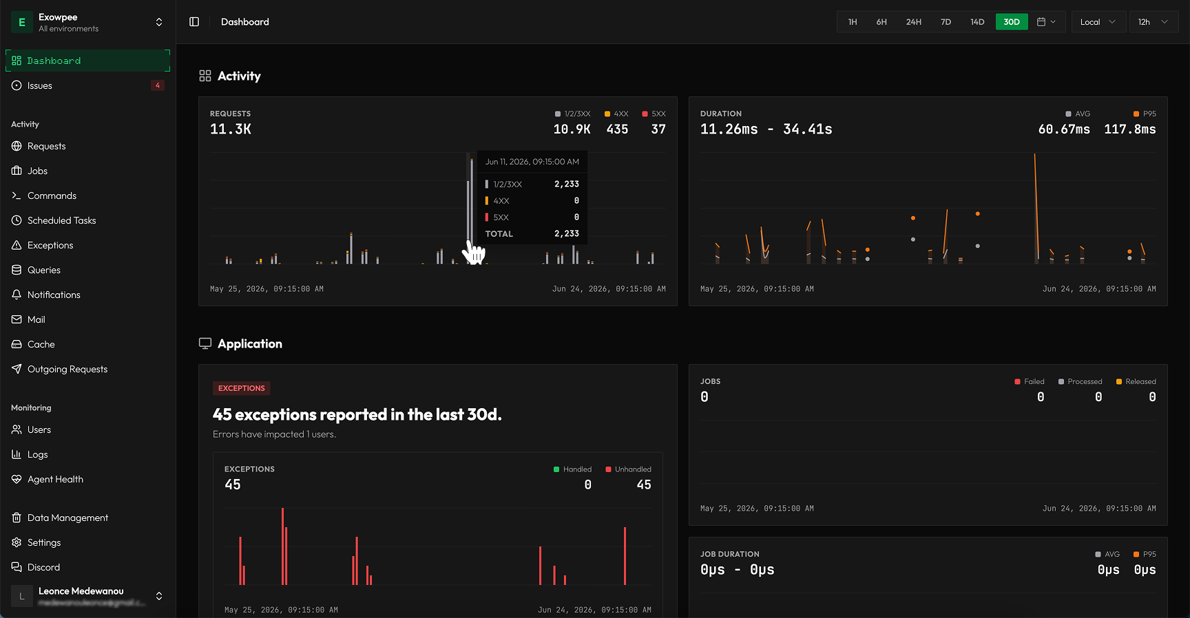Click the Discord chat icon
The width and height of the screenshot is (1190, 618).
[17, 567]
